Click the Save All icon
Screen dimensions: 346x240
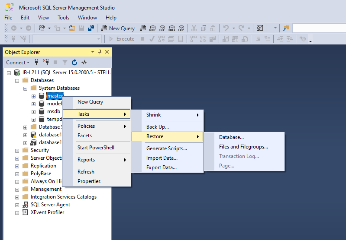click(91, 28)
